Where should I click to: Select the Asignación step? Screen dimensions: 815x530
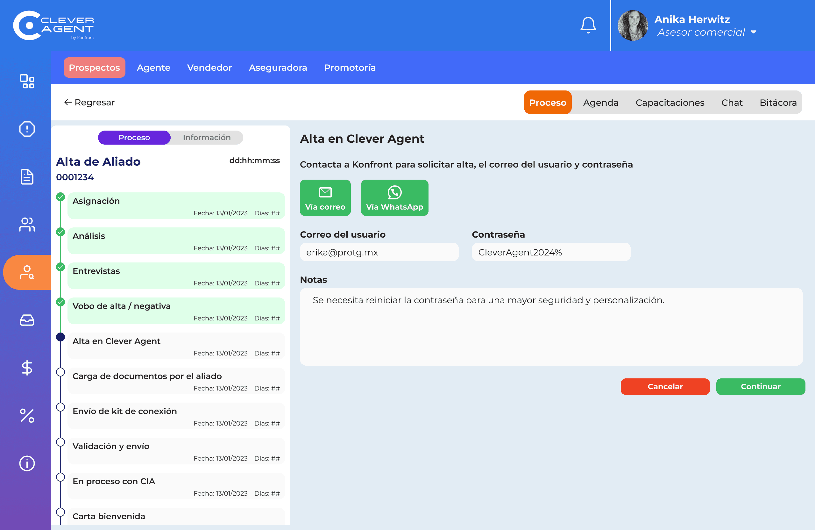point(176,205)
